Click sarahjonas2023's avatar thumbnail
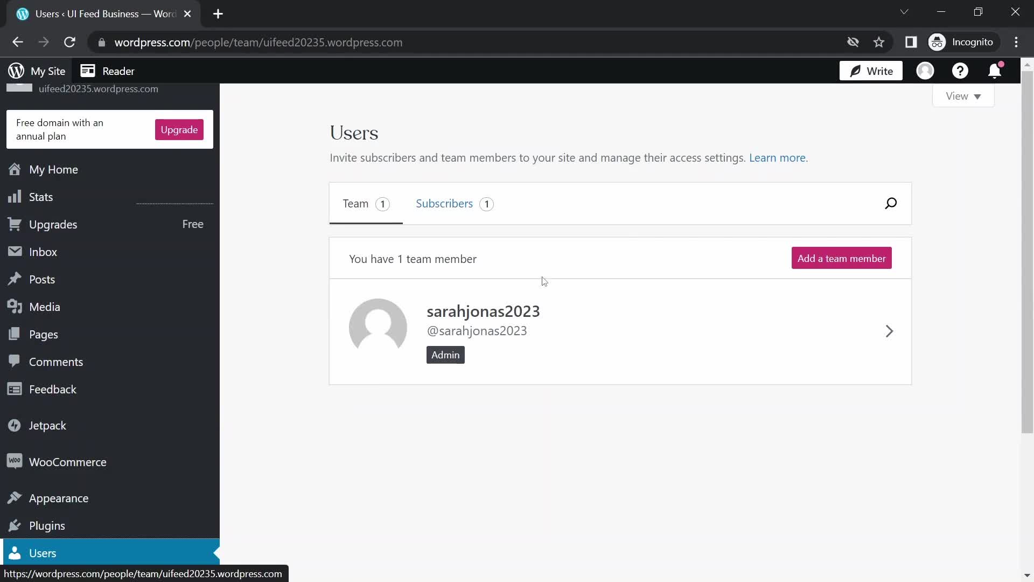1034x582 pixels. 379,327
